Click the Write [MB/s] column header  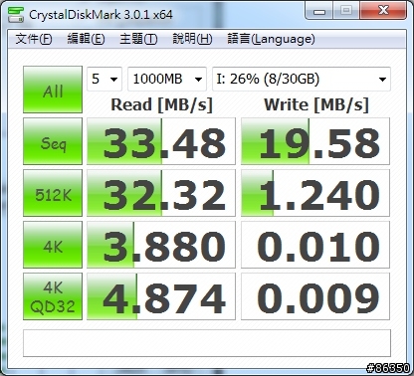tap(316, 104)
